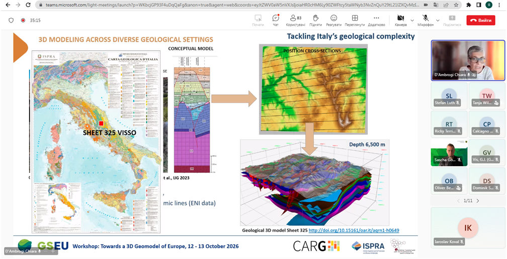Viewport: 507px width, 259px height.
Task: Go back in the browser
Action: pos(8,5)
